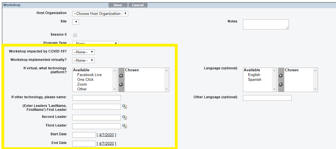Add selected language with right arrow
The height and width of the screenshot is (149, 336).
coord(281,75)
